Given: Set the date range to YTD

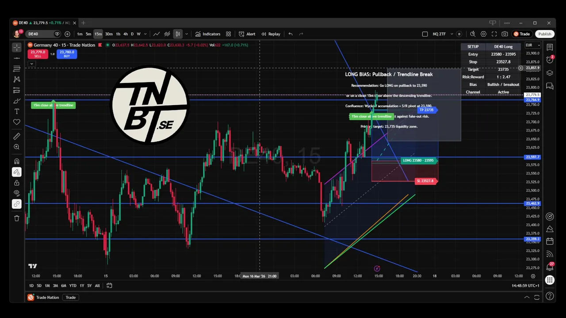Looking at the screenshot, I should (73, 286).
